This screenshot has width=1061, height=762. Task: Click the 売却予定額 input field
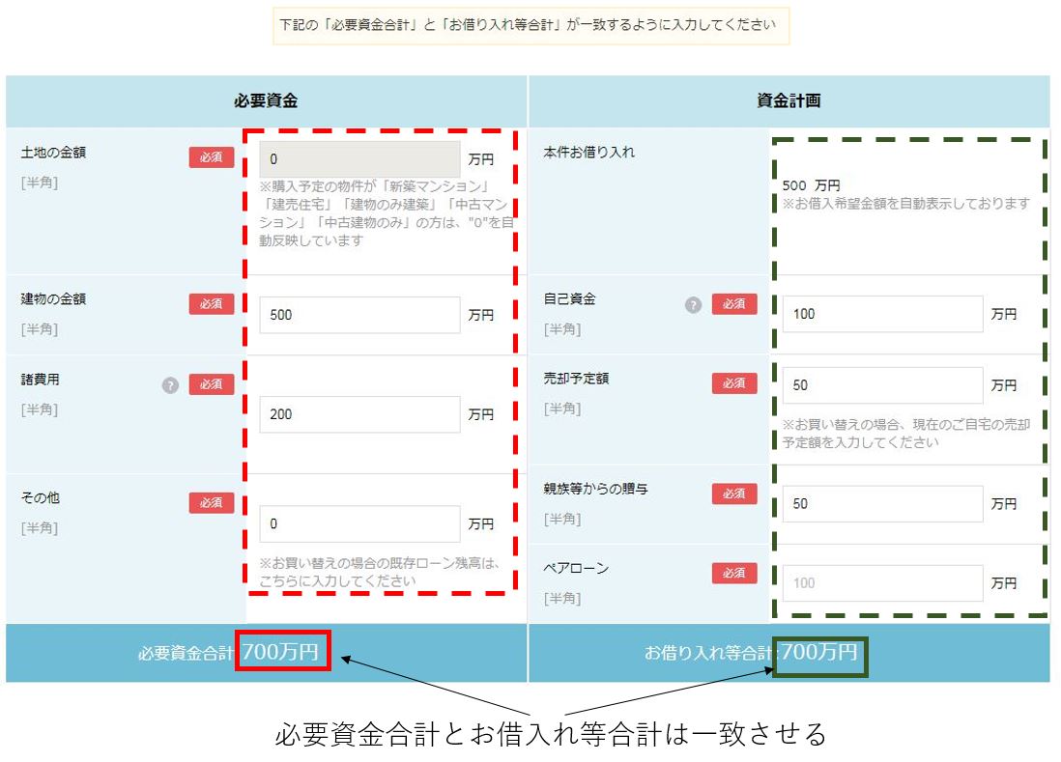[882, 385]
